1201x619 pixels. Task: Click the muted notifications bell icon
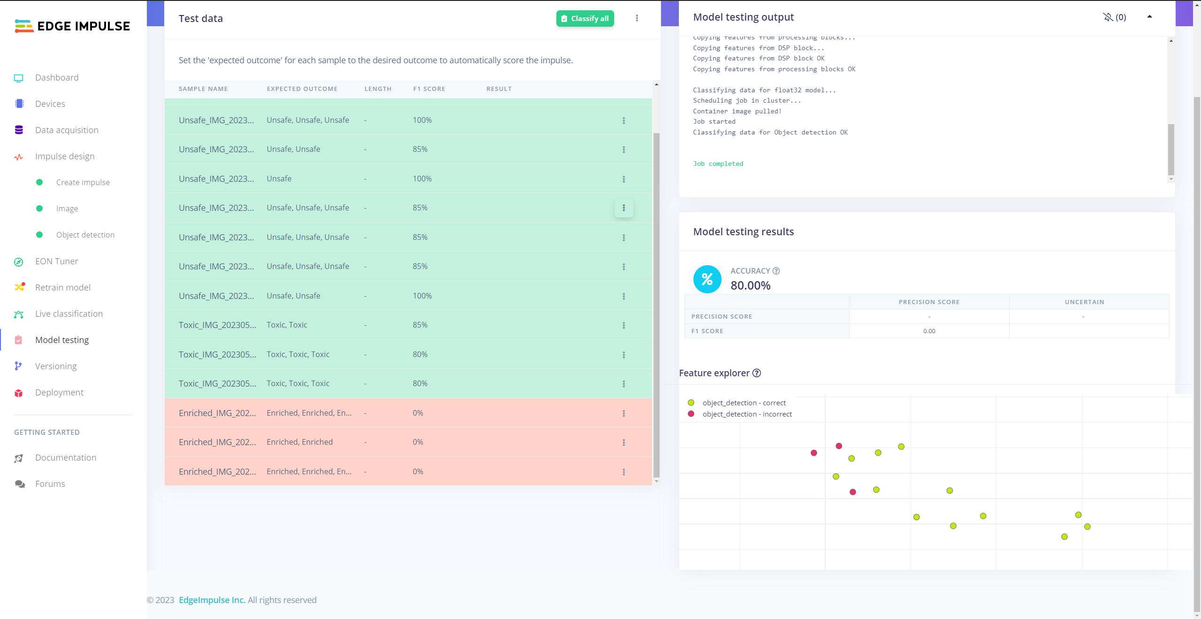click(x=1108, y=17)
